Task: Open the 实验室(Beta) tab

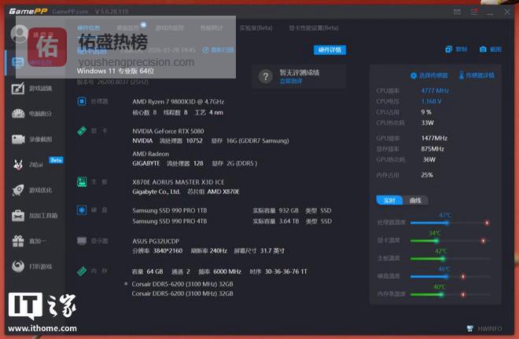Action: pos(256,28)
